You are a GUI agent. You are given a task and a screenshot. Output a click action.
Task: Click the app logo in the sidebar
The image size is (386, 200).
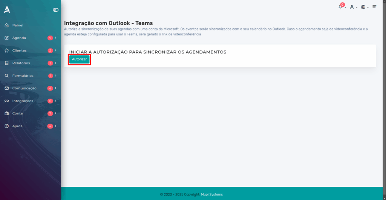pos(7,9)
